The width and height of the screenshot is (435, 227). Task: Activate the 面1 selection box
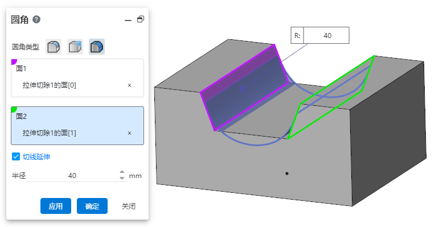click(x=77, y=78)
